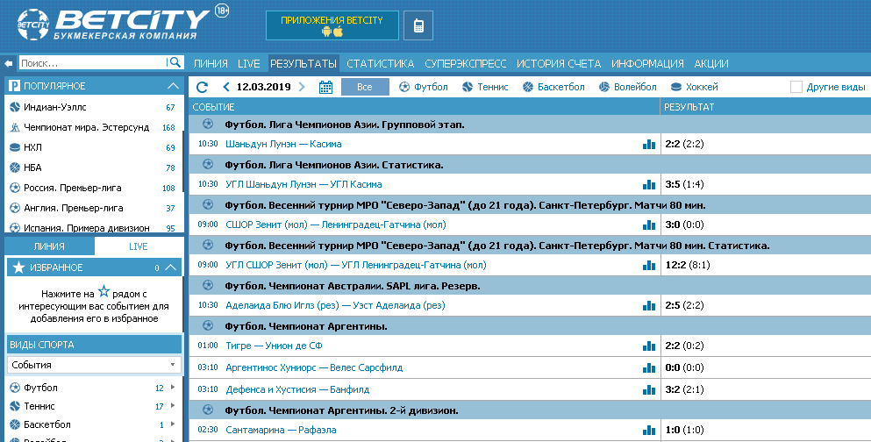Filter results by Волейбол
Image resolution: width=871 pixels, height=442 pixels.
tap(628, 87)
